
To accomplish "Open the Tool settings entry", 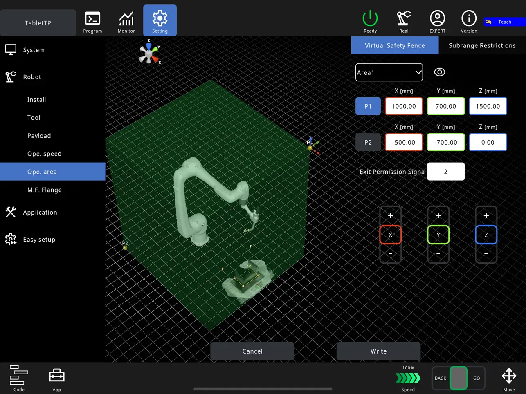I will (x=52, y=118).
